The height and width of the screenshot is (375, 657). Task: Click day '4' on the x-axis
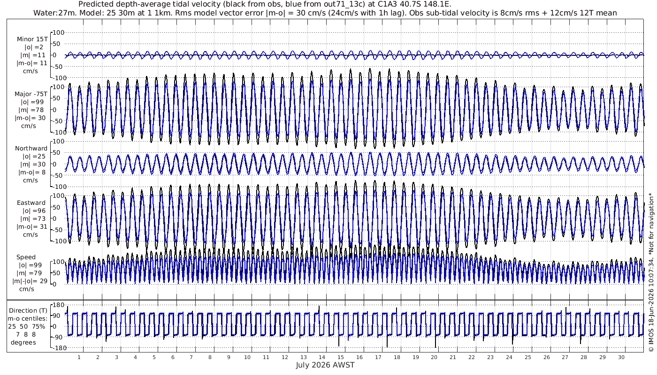[x=135, y=357]
